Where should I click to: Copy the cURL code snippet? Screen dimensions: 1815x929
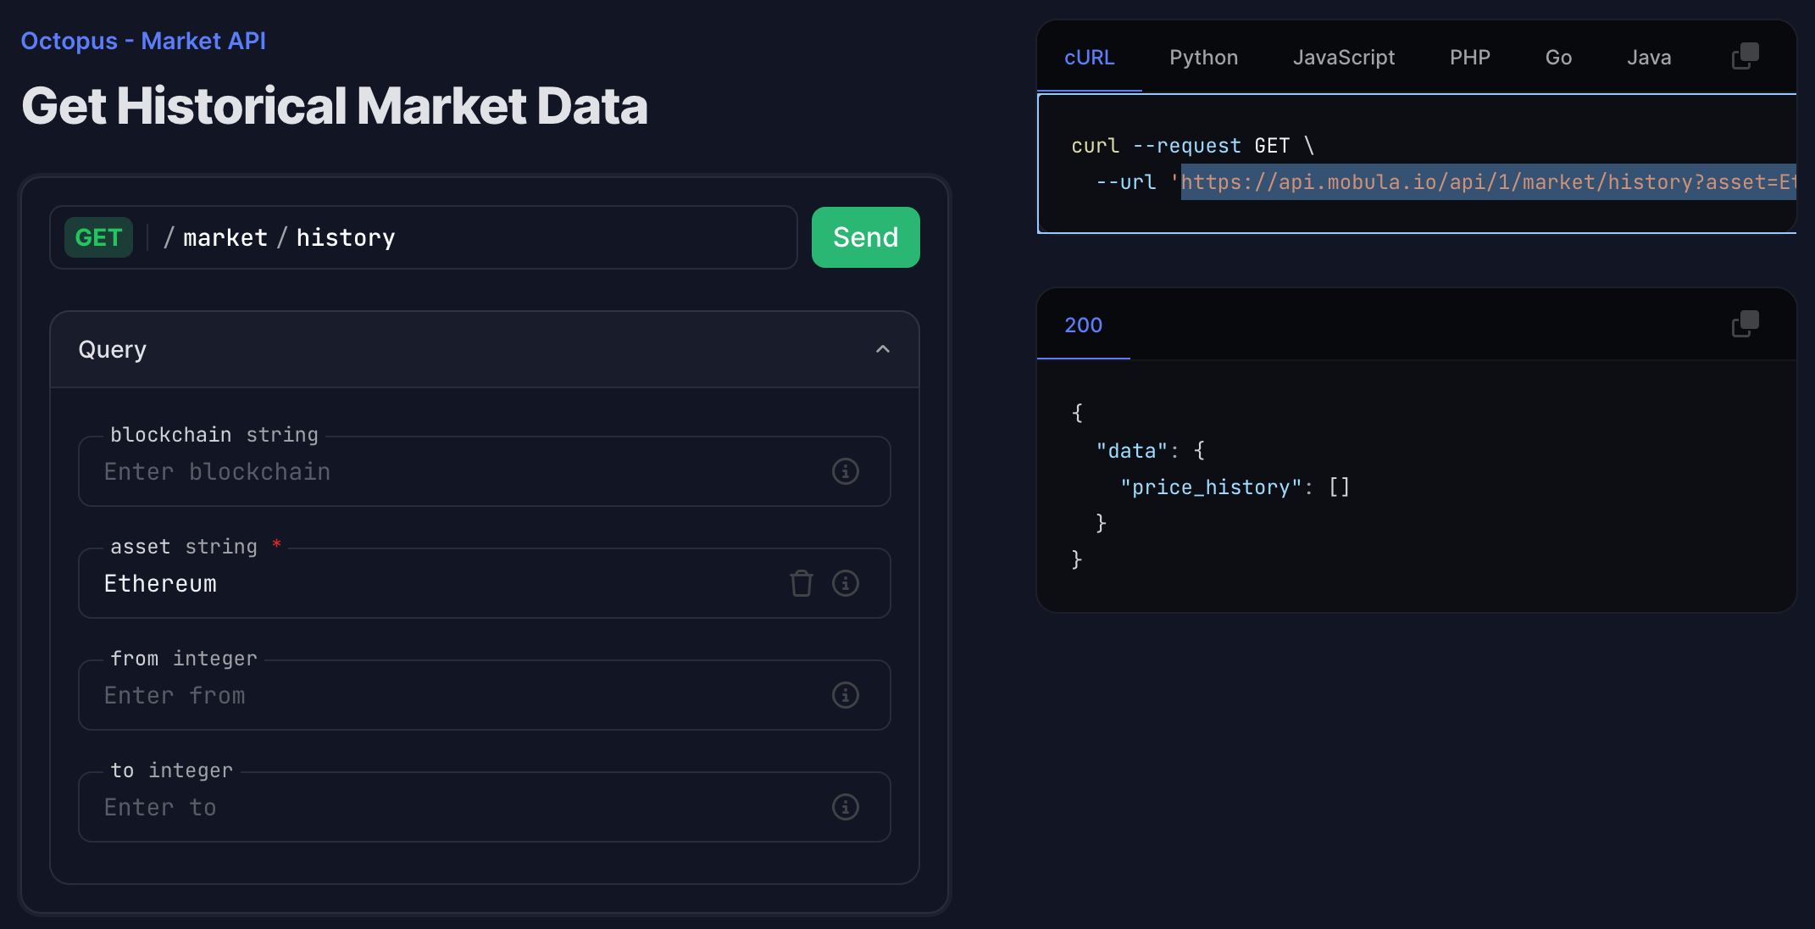(1745, 57)
